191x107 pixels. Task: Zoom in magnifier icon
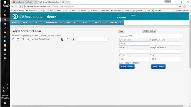[x=23, y=39]
